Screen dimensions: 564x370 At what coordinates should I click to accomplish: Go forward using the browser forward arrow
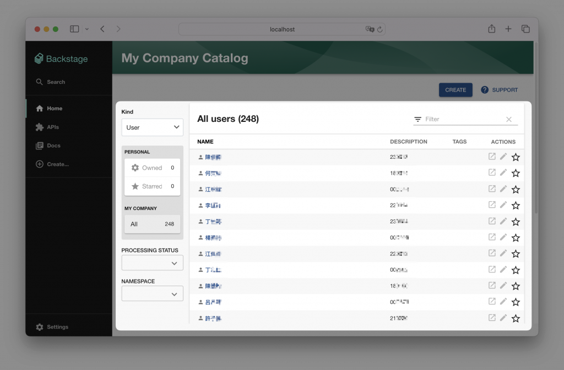[118, 29]
